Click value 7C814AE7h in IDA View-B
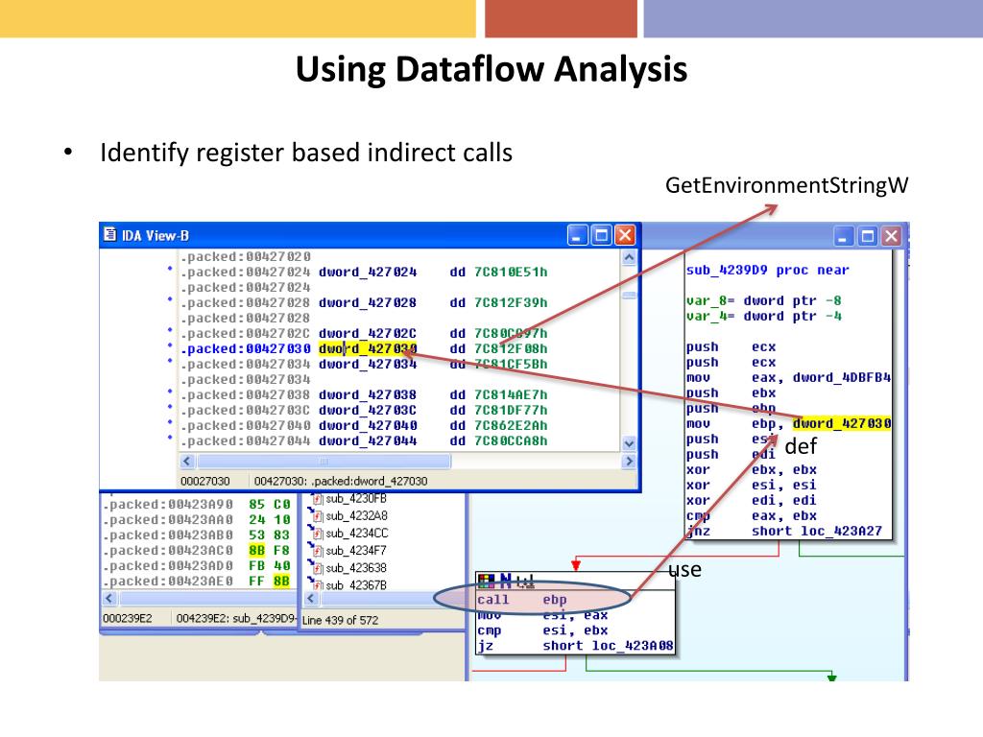Viewport: 983px width, 737px height. (511, 394)
